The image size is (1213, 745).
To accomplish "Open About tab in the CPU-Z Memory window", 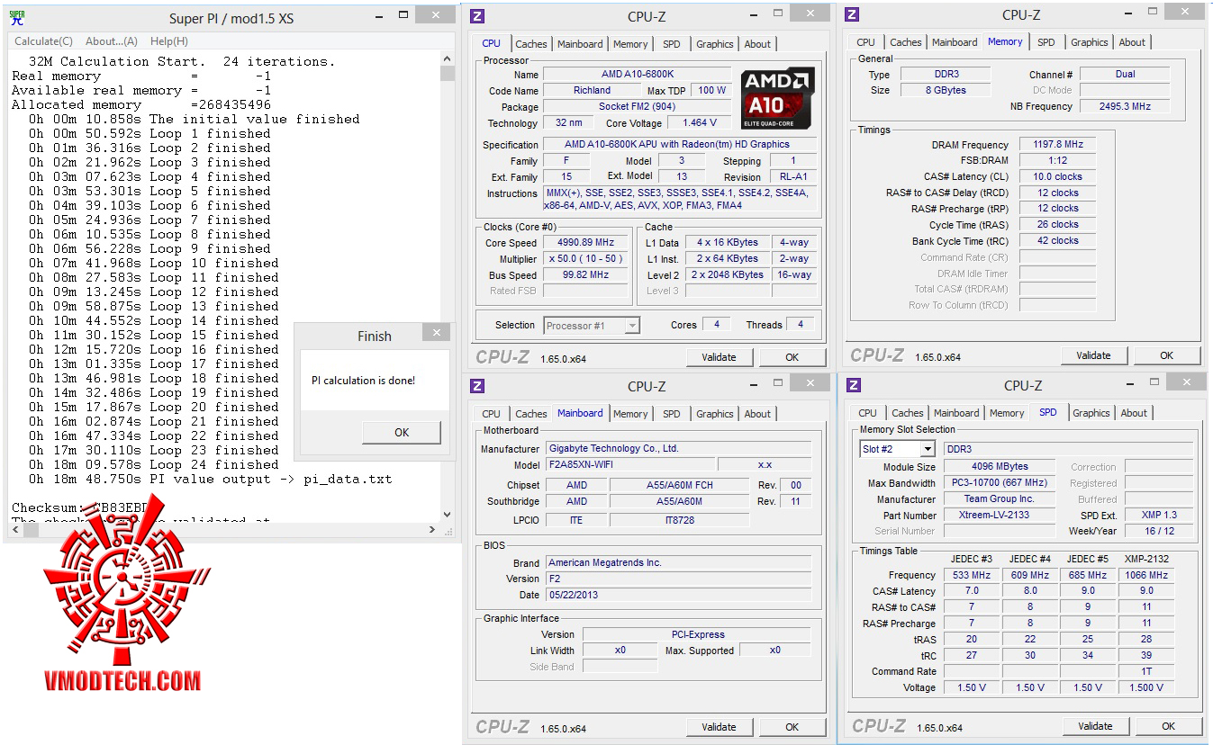I will click(x=1132, y=42).
